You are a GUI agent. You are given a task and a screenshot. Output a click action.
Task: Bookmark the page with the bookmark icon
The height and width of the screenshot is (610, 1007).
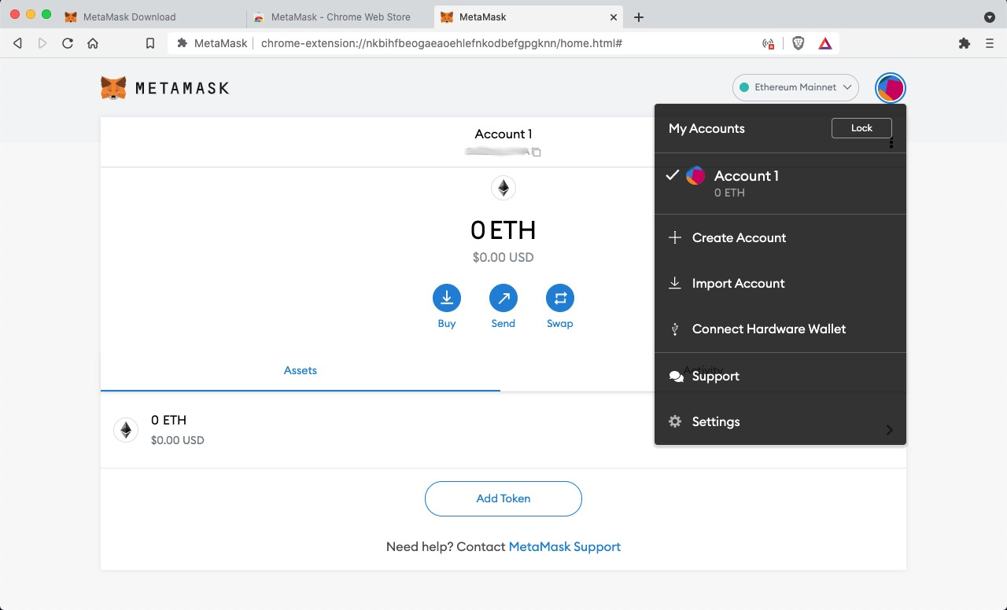click(150, 43)
